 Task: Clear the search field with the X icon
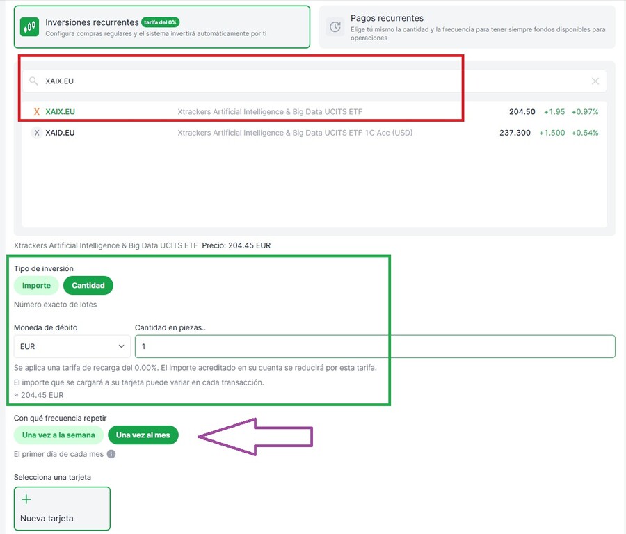tap(595, 81)
